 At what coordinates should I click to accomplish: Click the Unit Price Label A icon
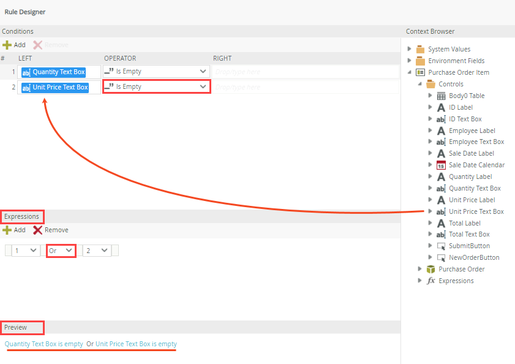click(441, 200)
